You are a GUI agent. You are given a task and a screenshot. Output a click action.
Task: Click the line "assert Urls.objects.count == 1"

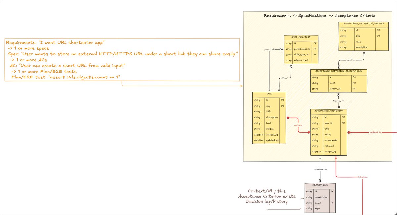[x=66, y=77]
